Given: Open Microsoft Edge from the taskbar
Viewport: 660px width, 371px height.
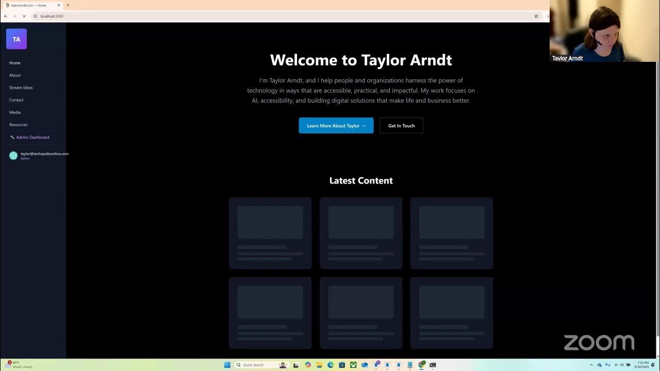Looking at the screenshot, I should click(330, 365).
